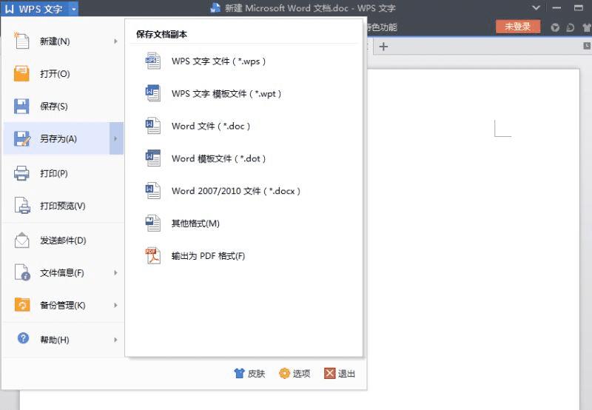This screenshot has width=592, height=410.
Task: Choose 输出为 PDF 格式(F) text entry
Action: 208,256
